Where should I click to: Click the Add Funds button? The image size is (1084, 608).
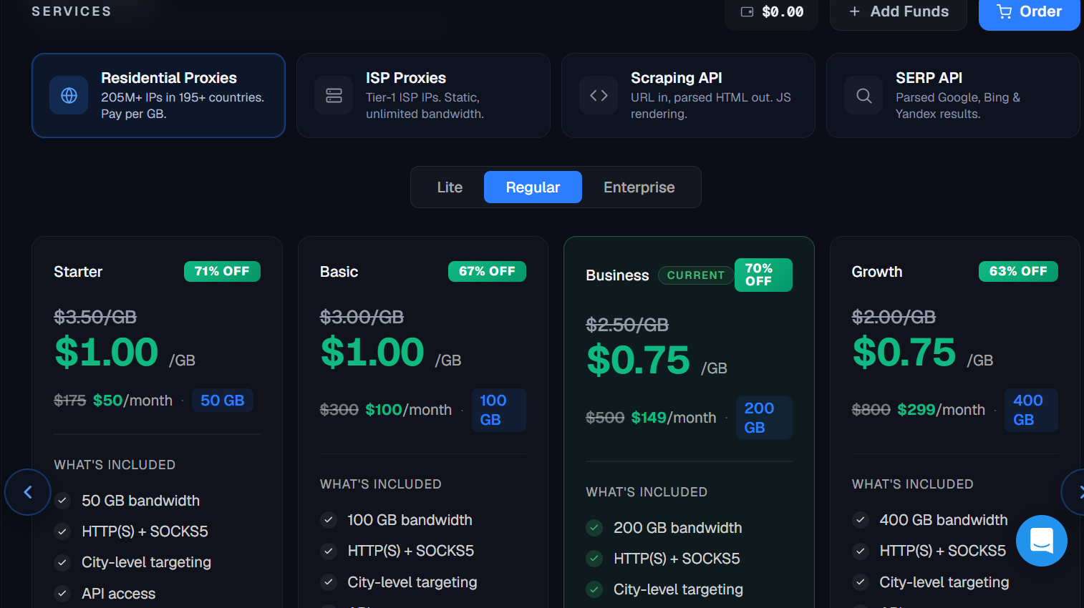point(898,12)
